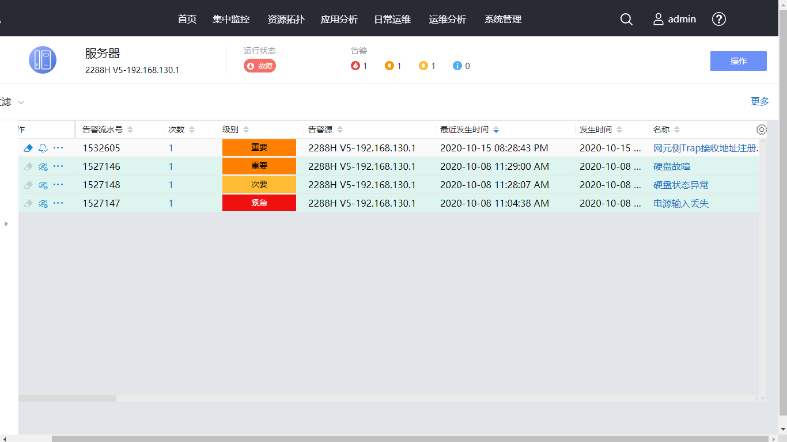Open table column settings gear icon

[761, 129]
